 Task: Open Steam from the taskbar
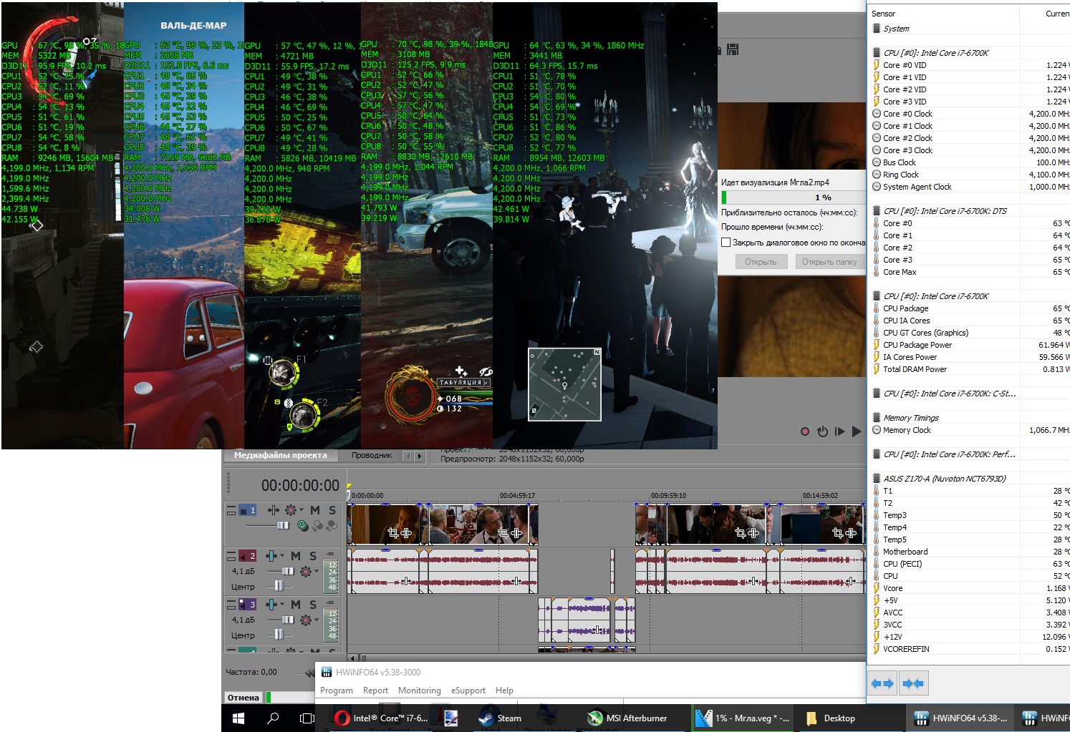tap(499, 718)
